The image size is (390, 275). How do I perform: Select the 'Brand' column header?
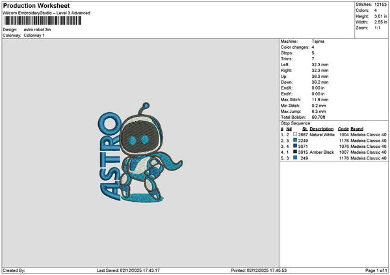357,129
